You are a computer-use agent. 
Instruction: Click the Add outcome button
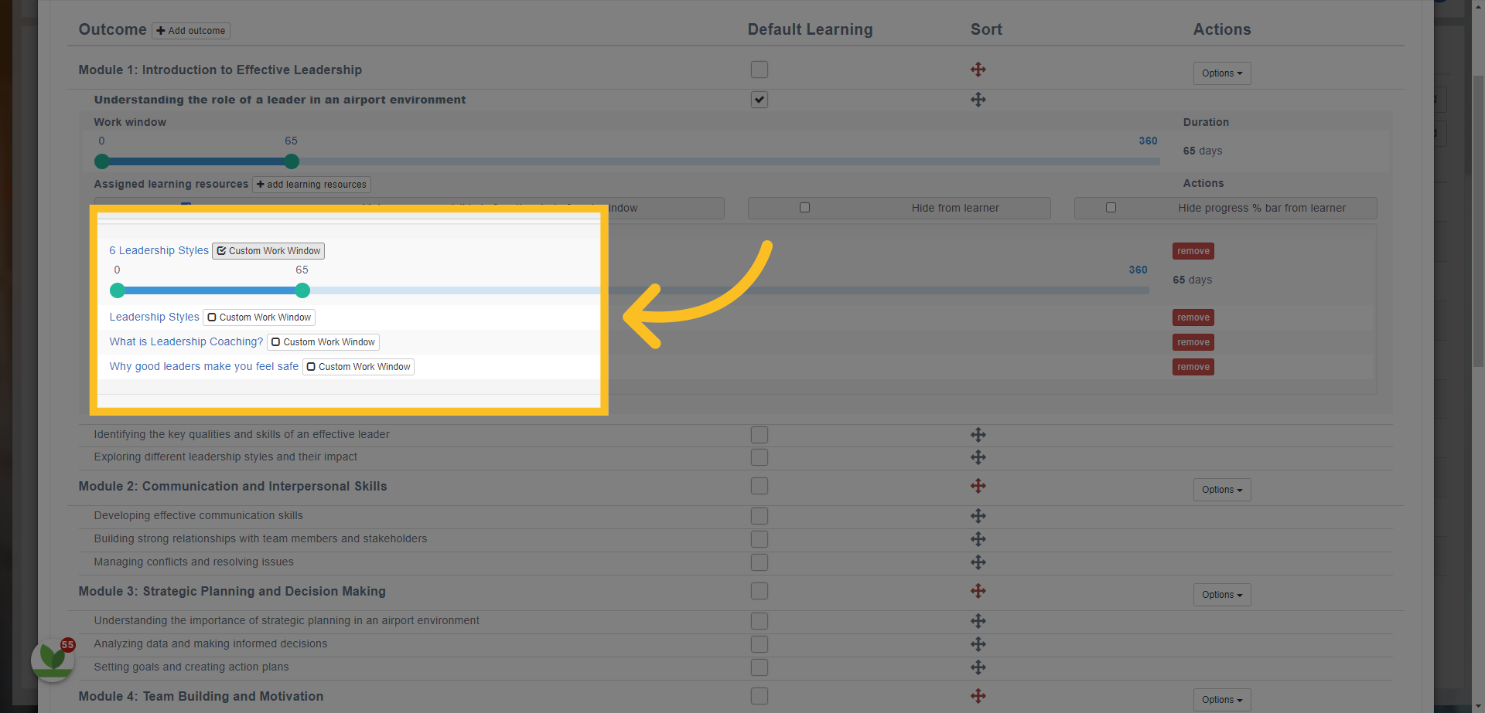coord(191,31)
